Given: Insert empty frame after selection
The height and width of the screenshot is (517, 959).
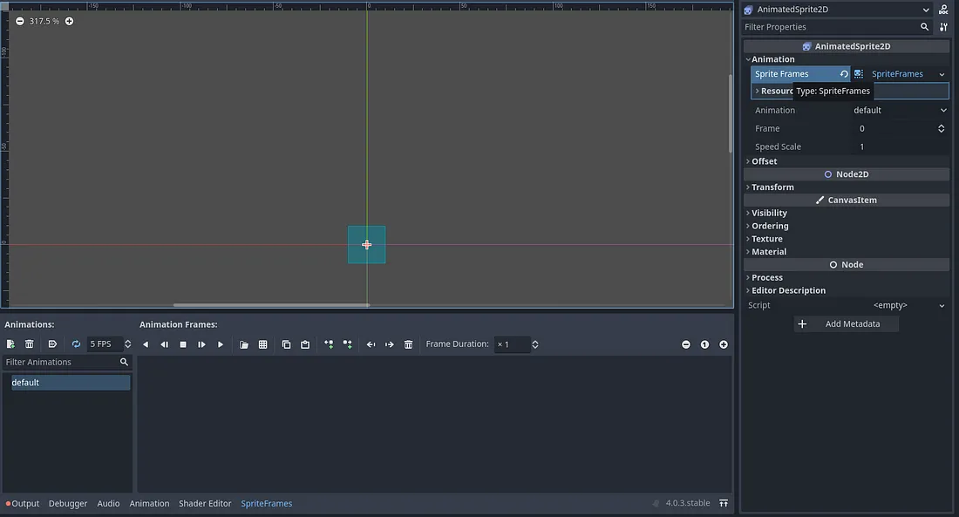Looking at the screenshot, I should coord(347,344).
